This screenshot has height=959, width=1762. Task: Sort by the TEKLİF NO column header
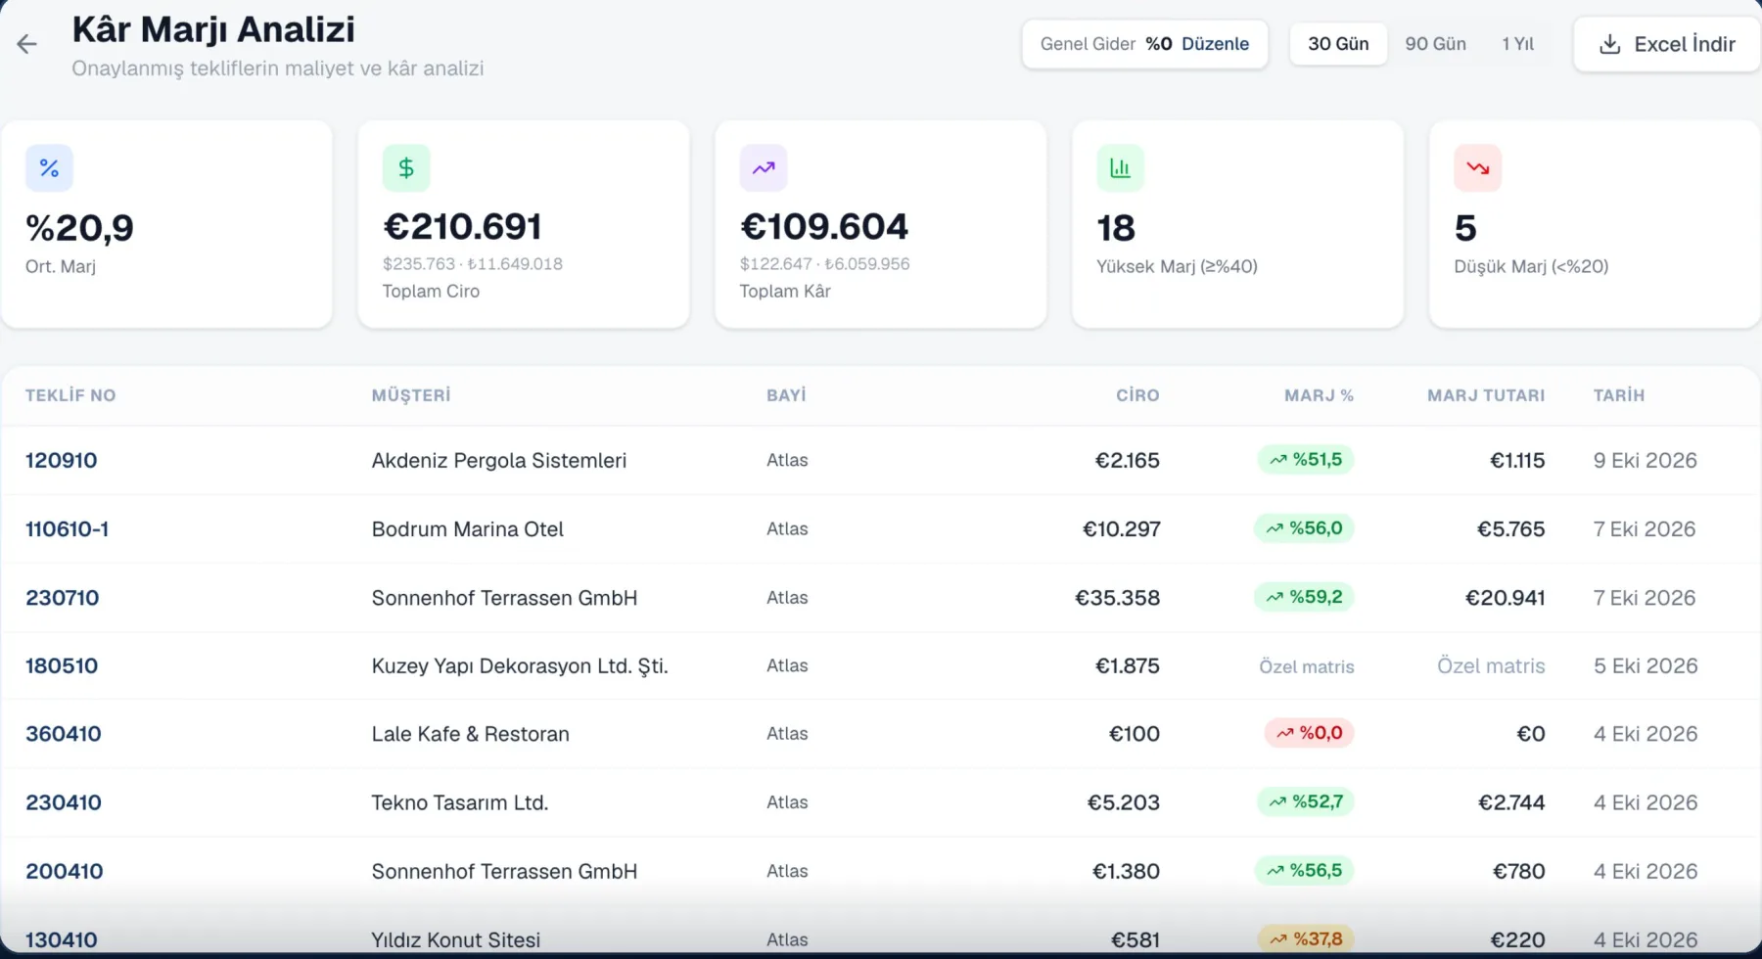click(70, 395)
